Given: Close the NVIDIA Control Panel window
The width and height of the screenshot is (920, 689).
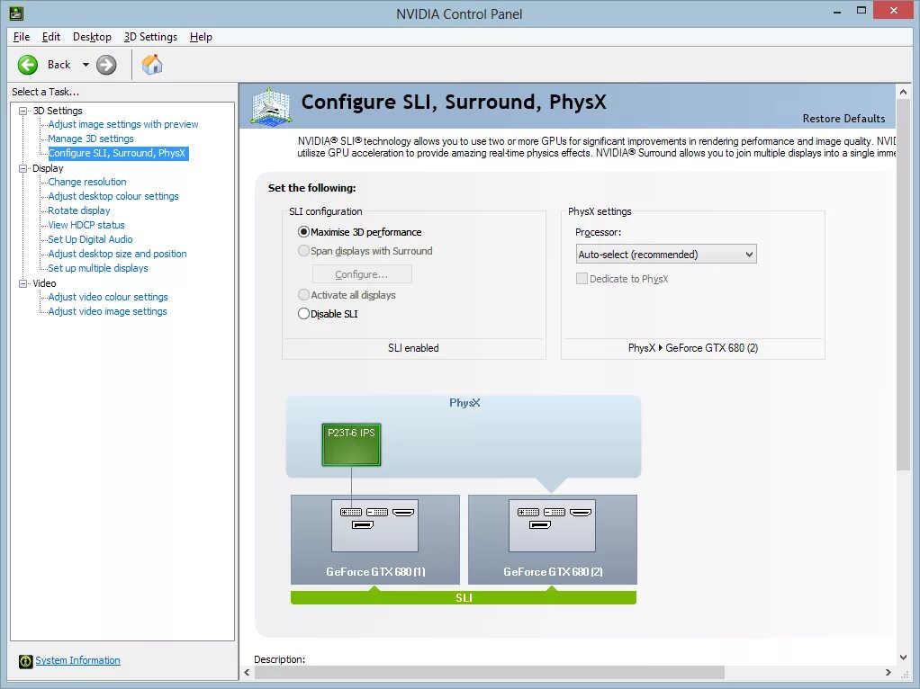Looking at the screenshot, I should (894, 11).
